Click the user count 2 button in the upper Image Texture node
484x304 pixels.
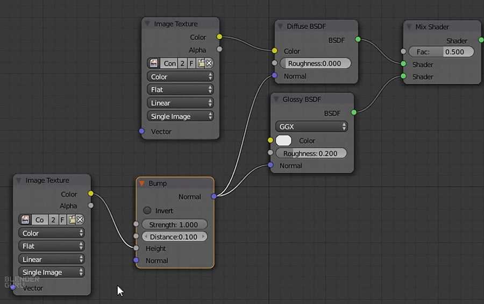click(182, 63)
